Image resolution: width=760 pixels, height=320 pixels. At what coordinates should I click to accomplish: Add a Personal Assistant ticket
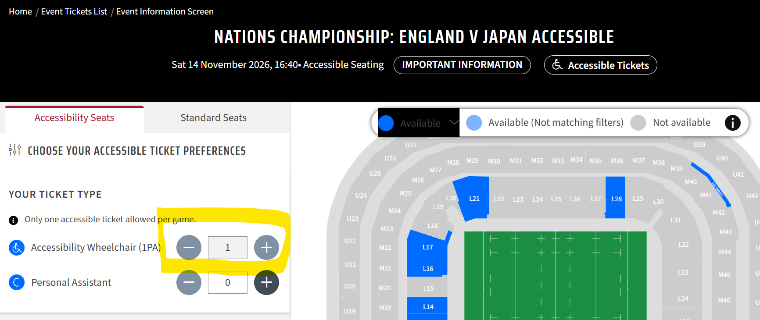266,282
